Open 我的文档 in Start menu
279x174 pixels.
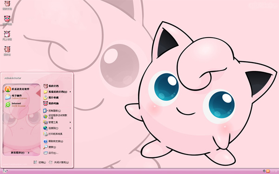[51, 86]
